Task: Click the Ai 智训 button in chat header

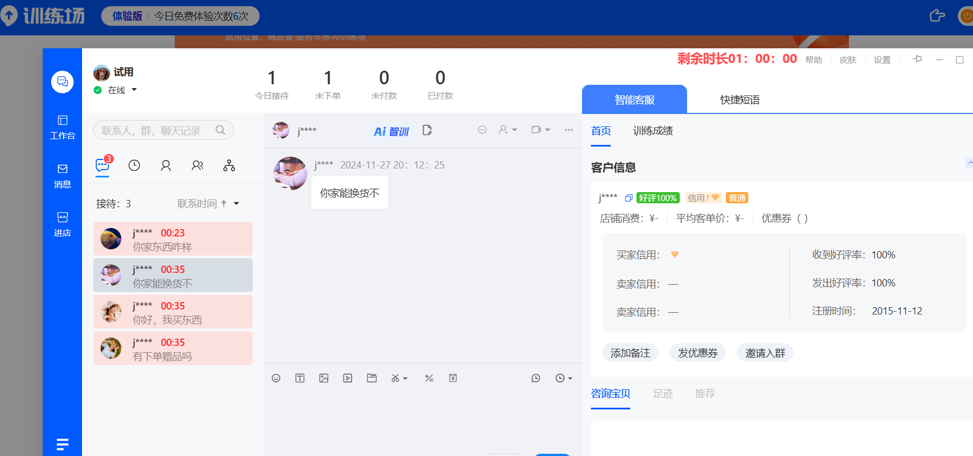Action: click(x=391, y=131)
